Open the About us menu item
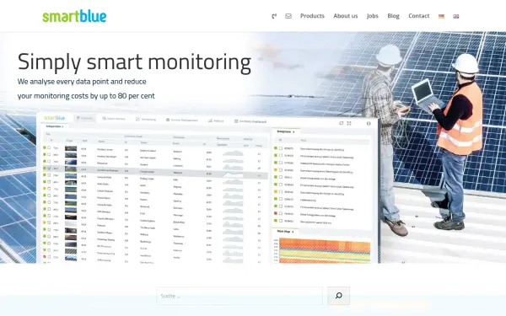506x316 pixels. tap(345, 16)
